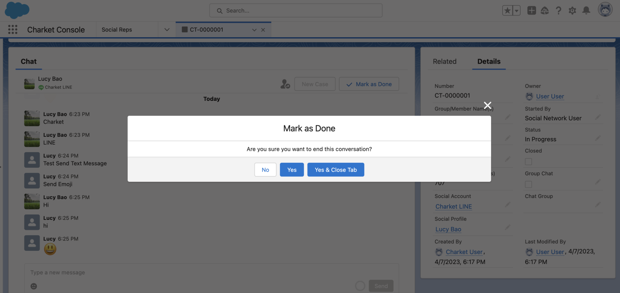Click the New Case button
The image size is (620, 293).
[x=315, y=84]
